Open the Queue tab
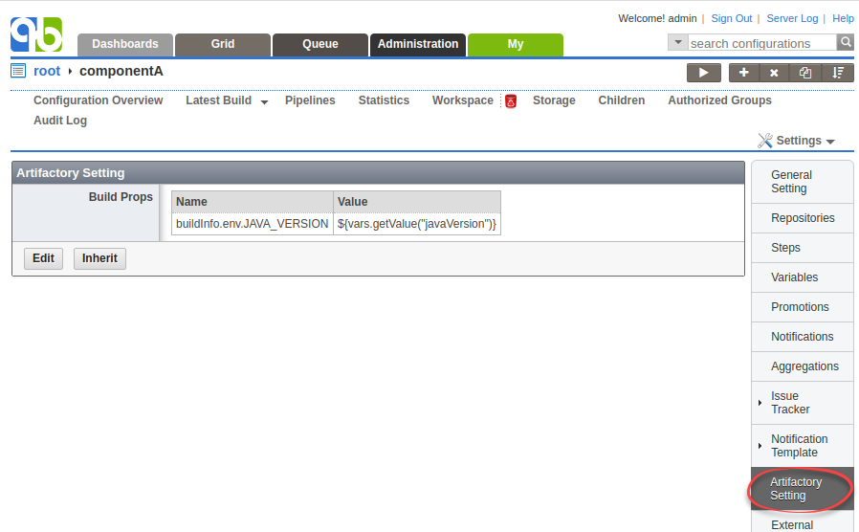The width and height of the screenshot is (859, 532). click(320, 44)
